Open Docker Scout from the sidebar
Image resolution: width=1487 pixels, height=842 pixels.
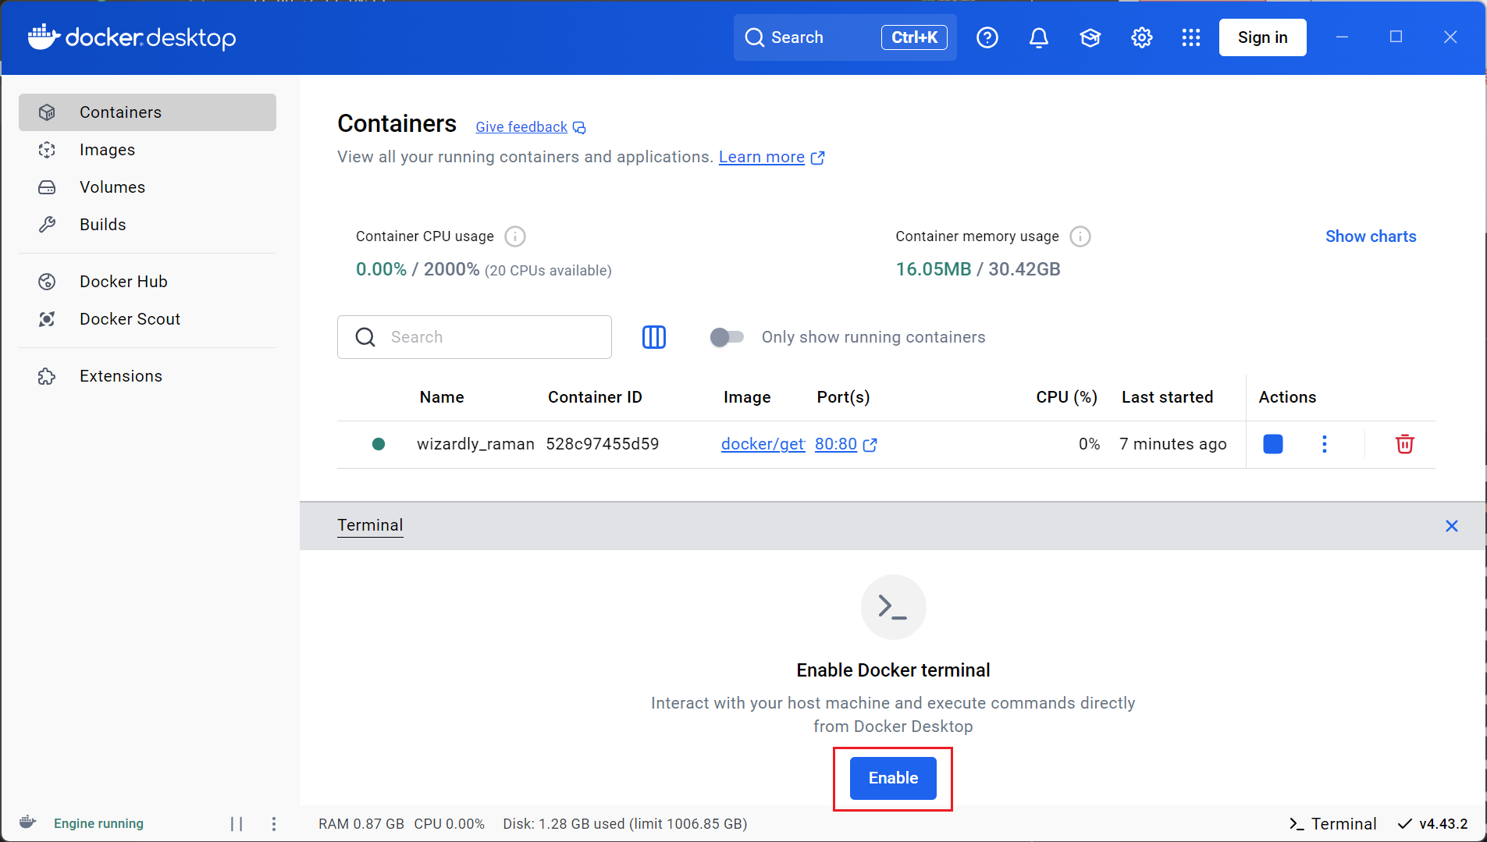130,318
